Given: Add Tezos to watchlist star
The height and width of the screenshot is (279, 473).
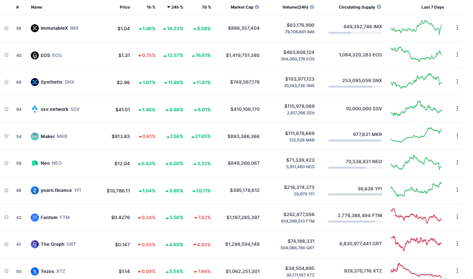Looking at the screenshot, I should (x=7, y=271).
